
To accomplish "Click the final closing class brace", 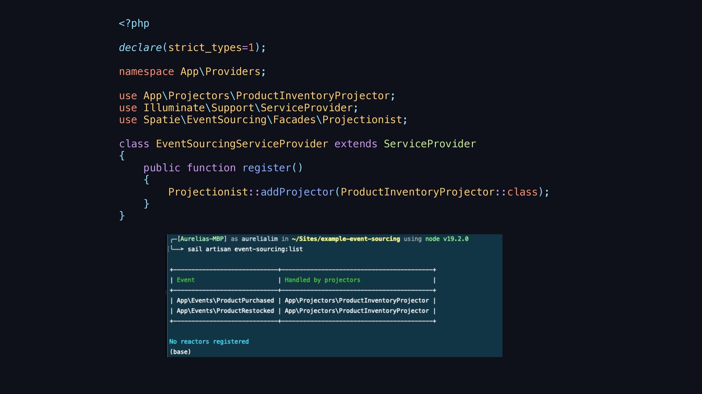I will point(122,216).
